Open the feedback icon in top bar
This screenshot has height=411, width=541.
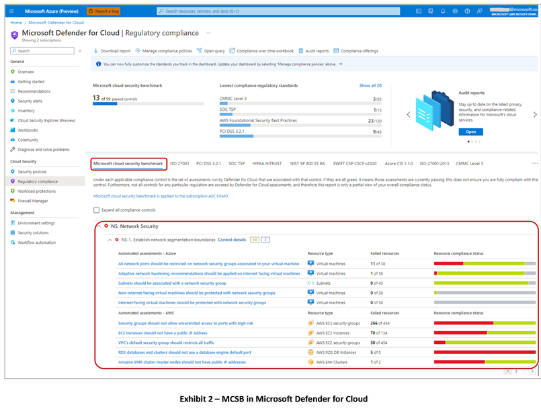480,11
